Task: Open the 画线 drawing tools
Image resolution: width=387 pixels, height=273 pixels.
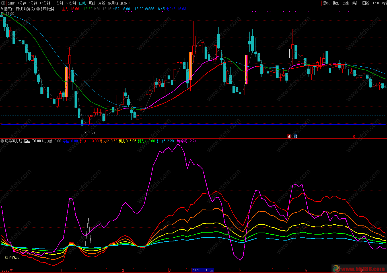Action: tap(366, 3)
